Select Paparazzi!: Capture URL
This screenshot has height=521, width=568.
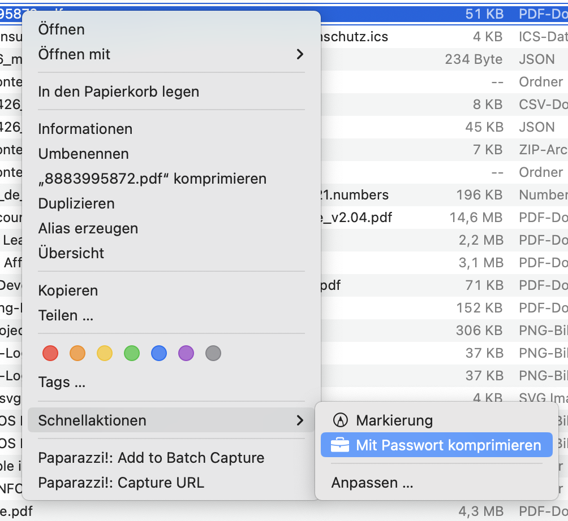point(121,483)
